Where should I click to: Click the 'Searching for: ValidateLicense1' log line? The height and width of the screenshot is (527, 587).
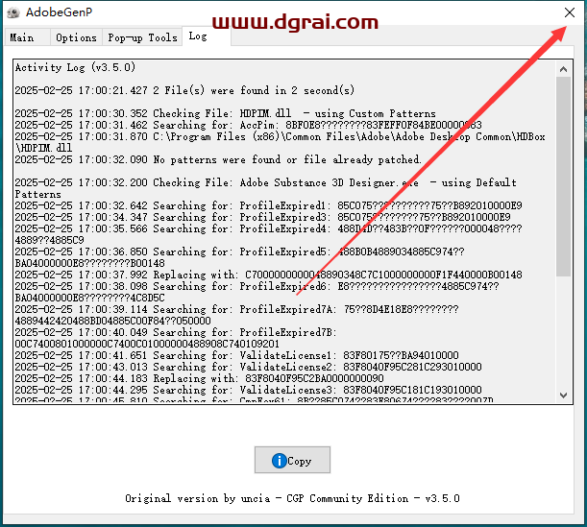point(236,355)
